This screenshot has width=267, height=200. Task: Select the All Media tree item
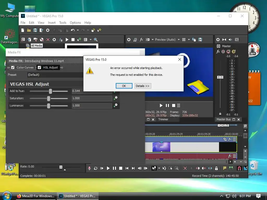[x=37, y=46]
